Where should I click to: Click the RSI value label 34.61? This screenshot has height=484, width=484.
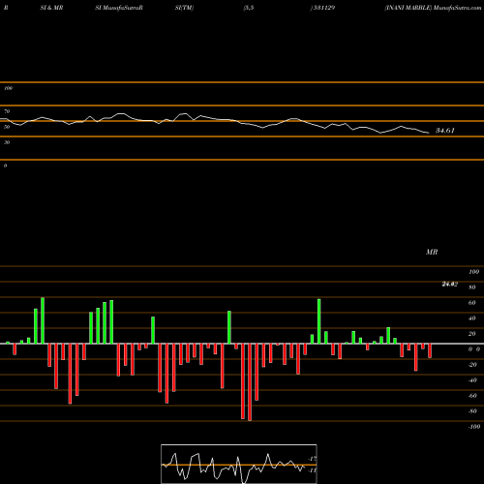(x=445, y=131)
